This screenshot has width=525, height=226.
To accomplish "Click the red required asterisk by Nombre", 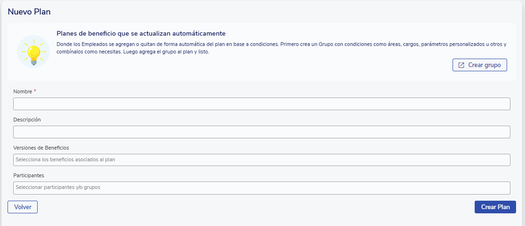I will click(x=35, y=91).
